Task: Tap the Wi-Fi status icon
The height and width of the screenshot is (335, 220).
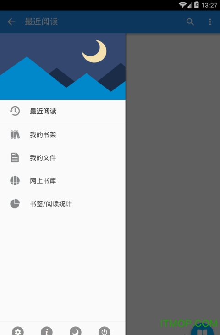Action: click(x=182, y=5)
